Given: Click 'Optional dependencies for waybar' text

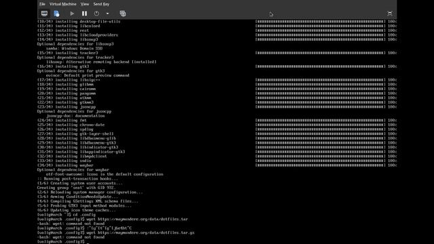Looking at the screenshot, I should point(73,169).
